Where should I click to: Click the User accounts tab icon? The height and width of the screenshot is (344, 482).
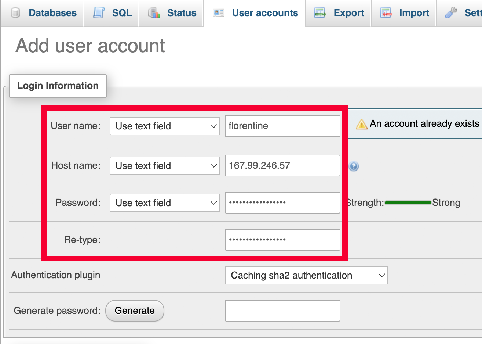coord(219,13)
